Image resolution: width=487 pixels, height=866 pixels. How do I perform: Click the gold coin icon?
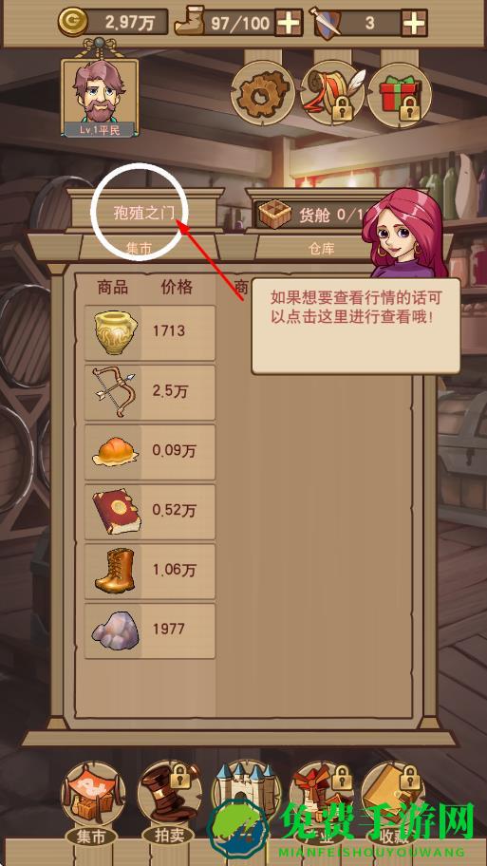coord(72,23)
